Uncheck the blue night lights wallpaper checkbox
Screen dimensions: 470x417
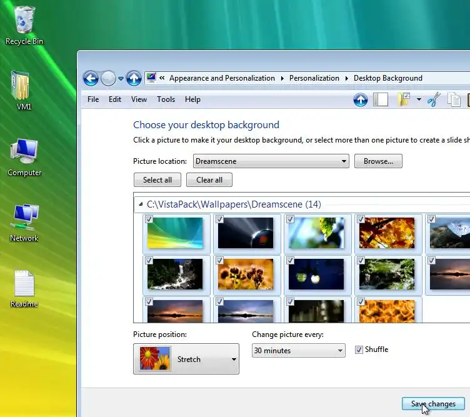(x=290, y=261)
